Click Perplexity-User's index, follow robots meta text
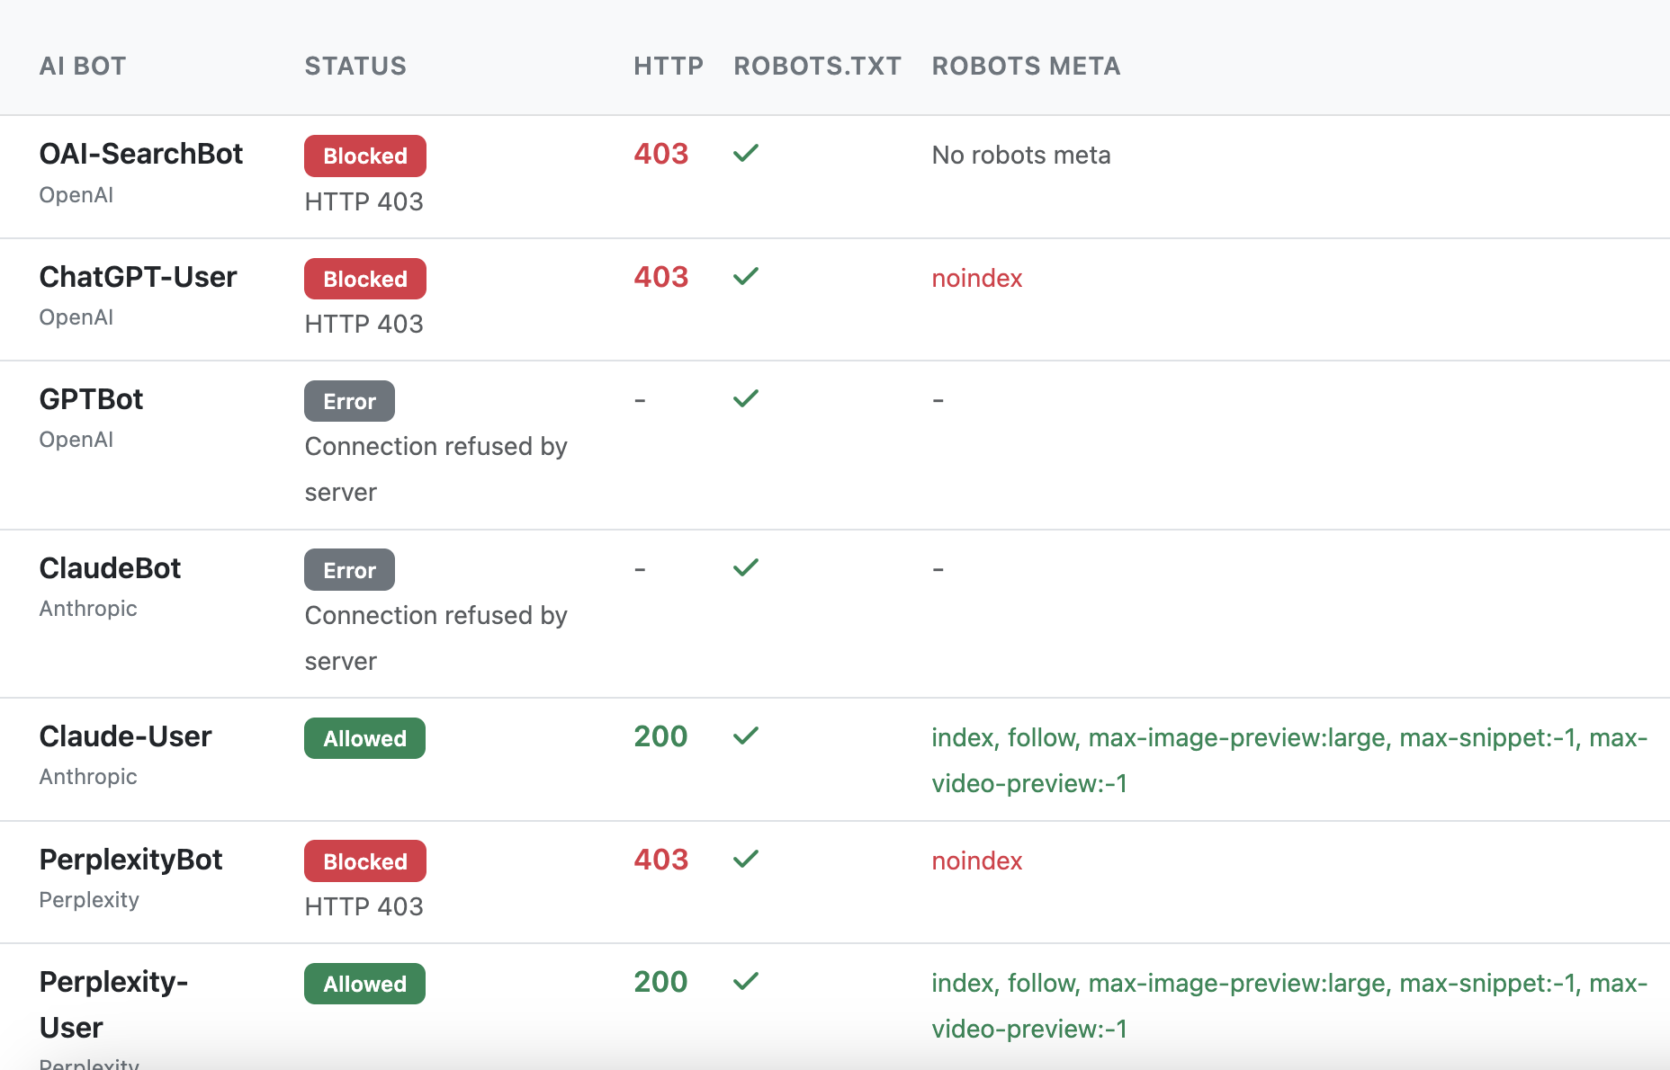Image resolution: width=1670 pixels, height=1070 pixels. click(x=1289, y=1006)
